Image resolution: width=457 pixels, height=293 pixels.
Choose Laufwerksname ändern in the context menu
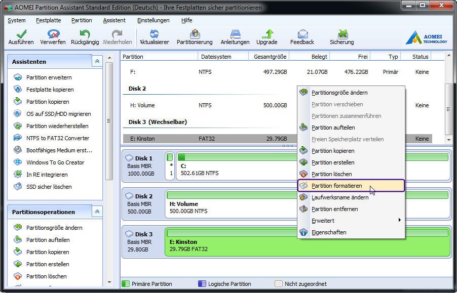[x=351, y=197]
